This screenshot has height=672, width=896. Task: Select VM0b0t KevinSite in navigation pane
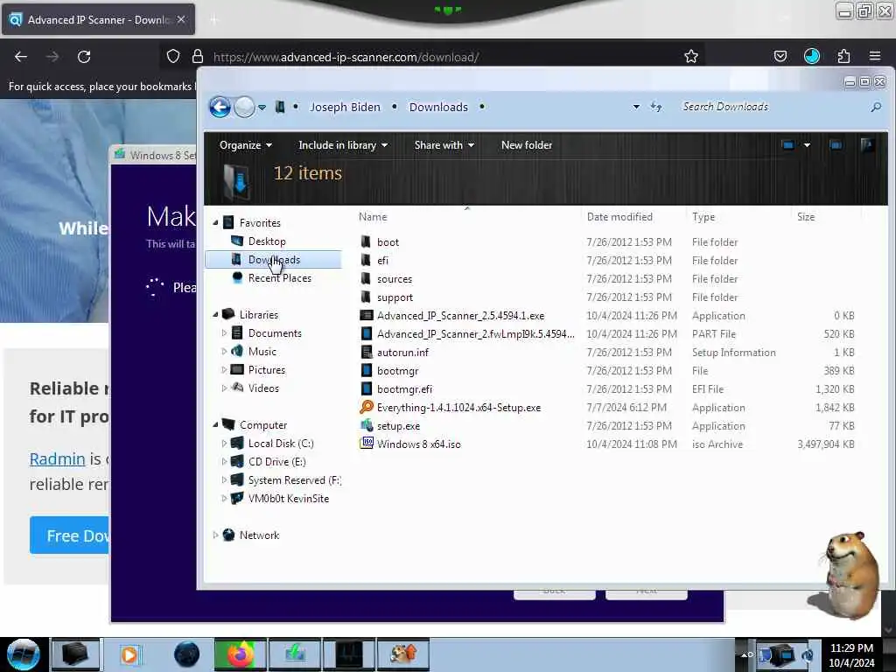288,498
